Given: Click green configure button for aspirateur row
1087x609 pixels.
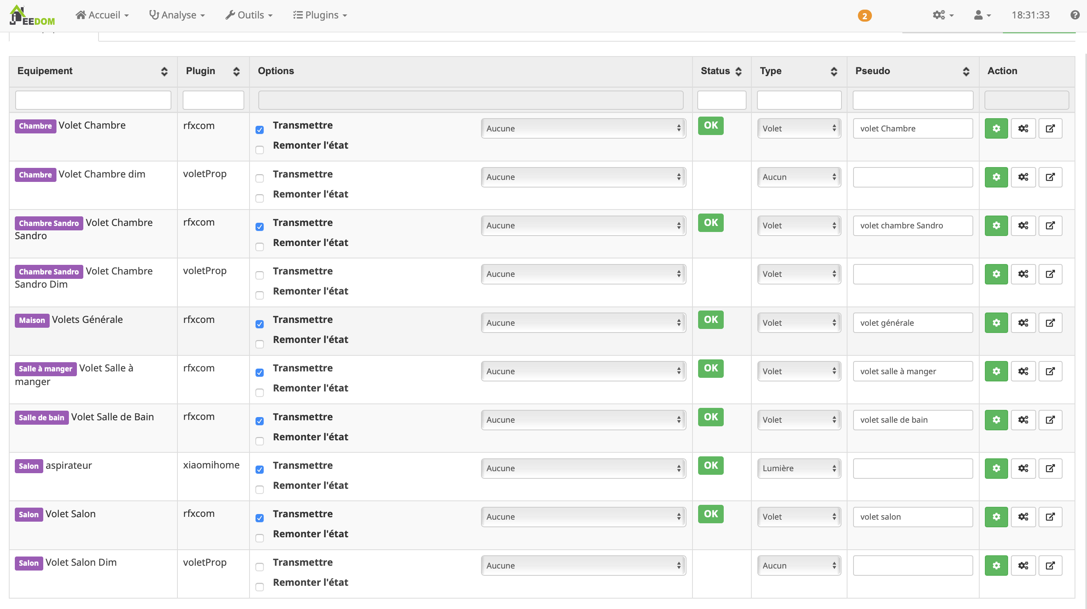Looking at the screenshot, I should tap(996, 468).
